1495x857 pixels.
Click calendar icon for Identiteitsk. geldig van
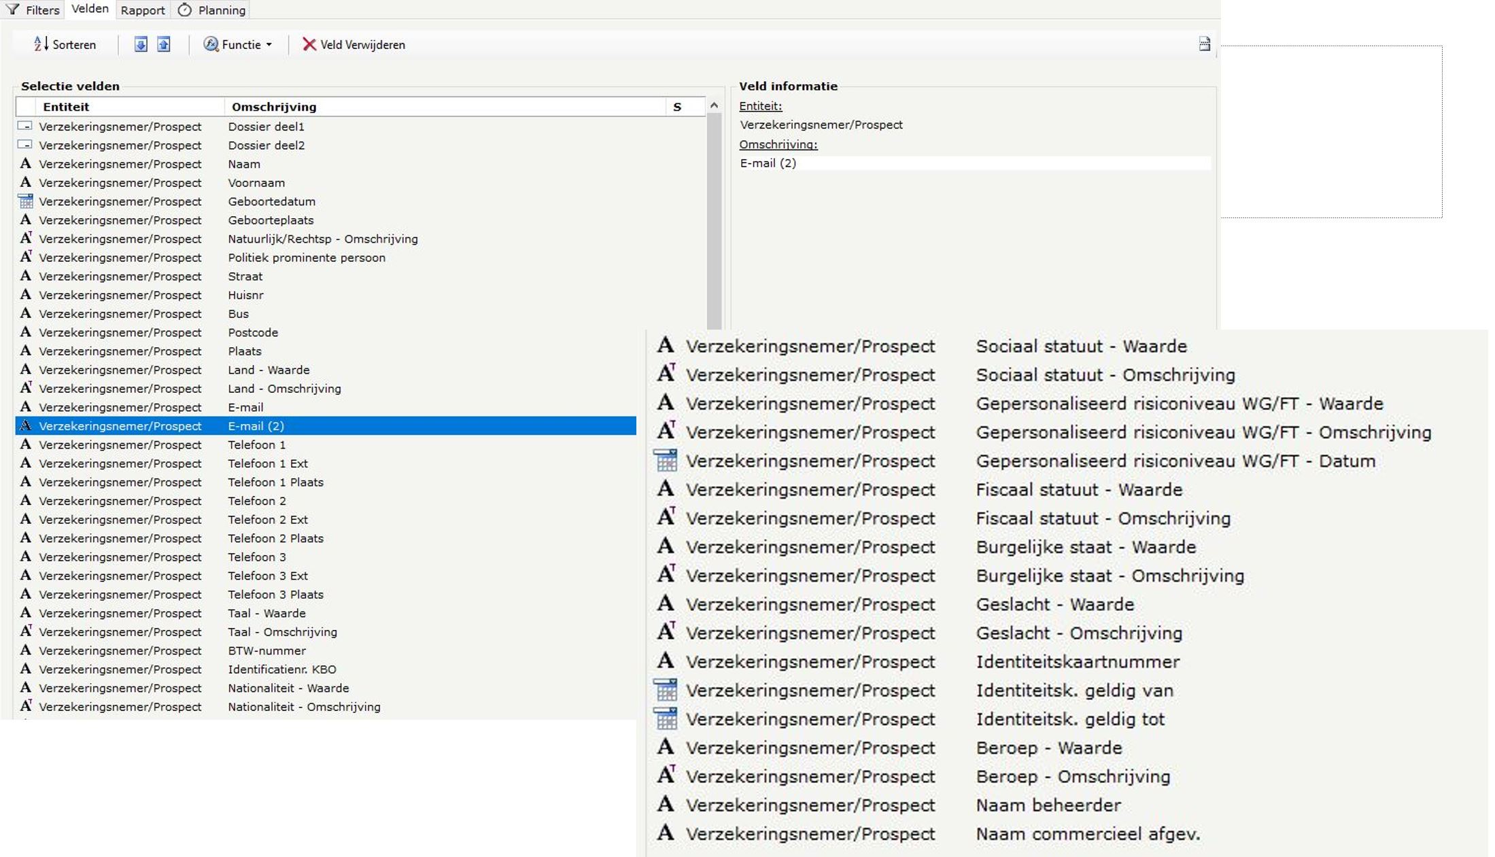pyautogui.click(x=666, y=690)
